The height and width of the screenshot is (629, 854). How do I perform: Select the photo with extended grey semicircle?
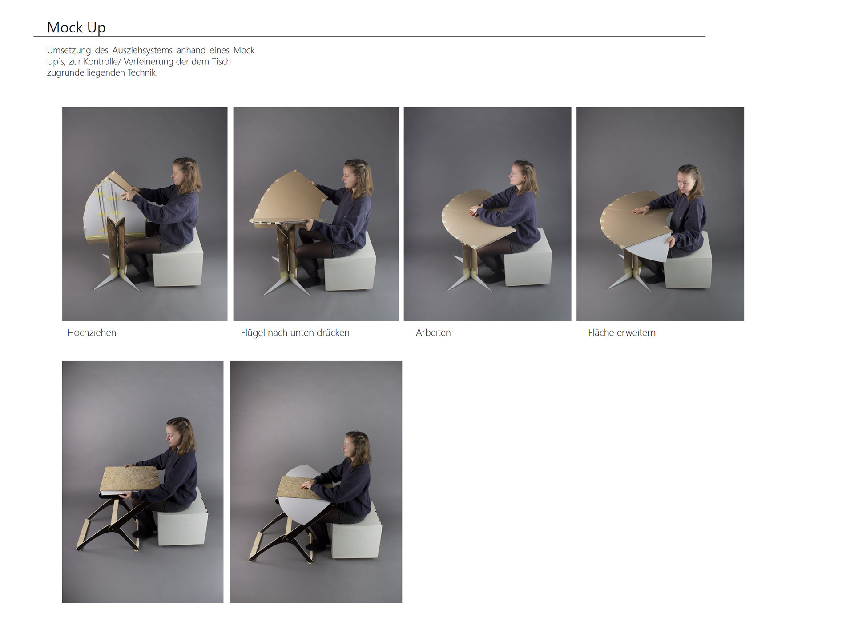point(316,481)
